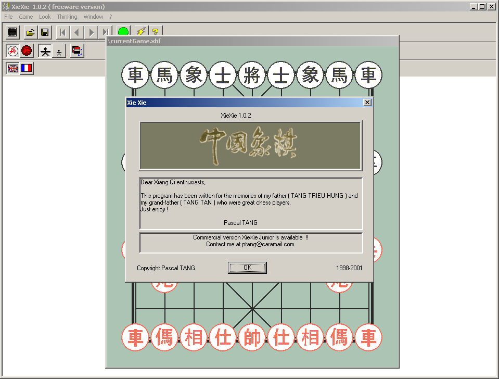Click the Dear Xiang Qi enthusiasts text
499x379 pixels.
tap(173, 182)
